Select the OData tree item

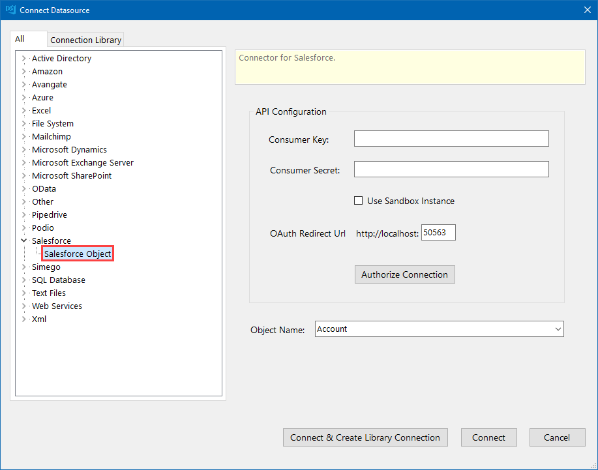tap(44, 188)
